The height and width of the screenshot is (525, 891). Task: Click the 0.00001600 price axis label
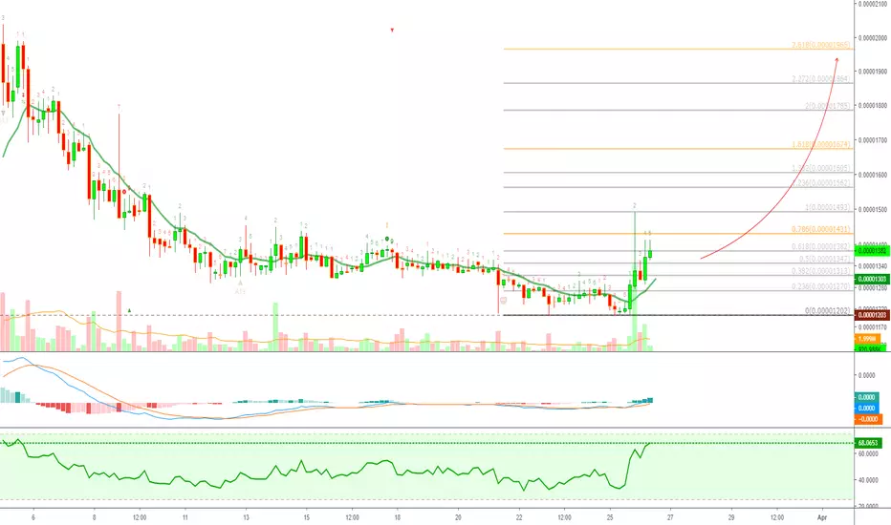pyautogui.click(x=874, y=175)
